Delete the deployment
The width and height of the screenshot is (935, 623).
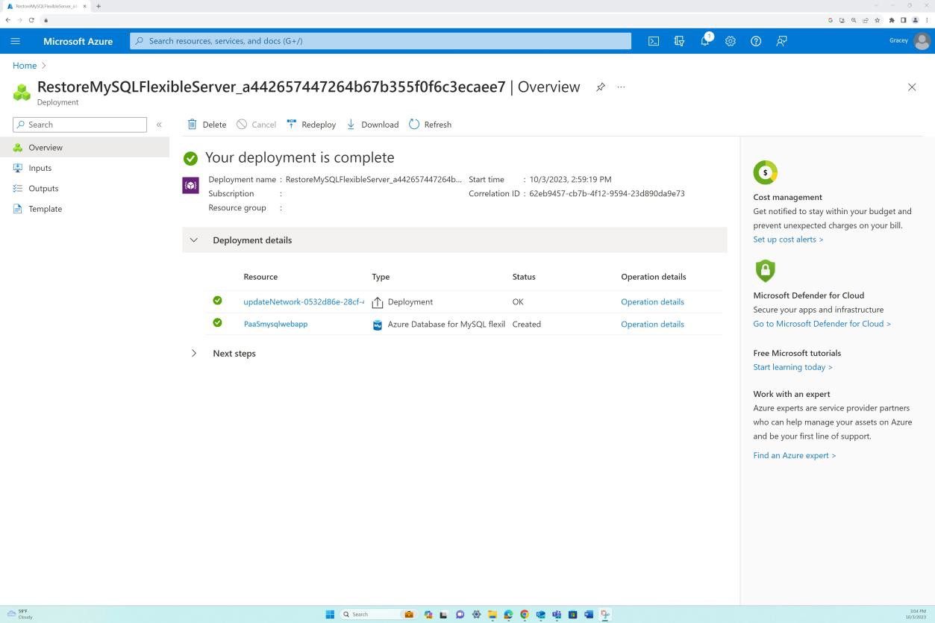[207, 124]
